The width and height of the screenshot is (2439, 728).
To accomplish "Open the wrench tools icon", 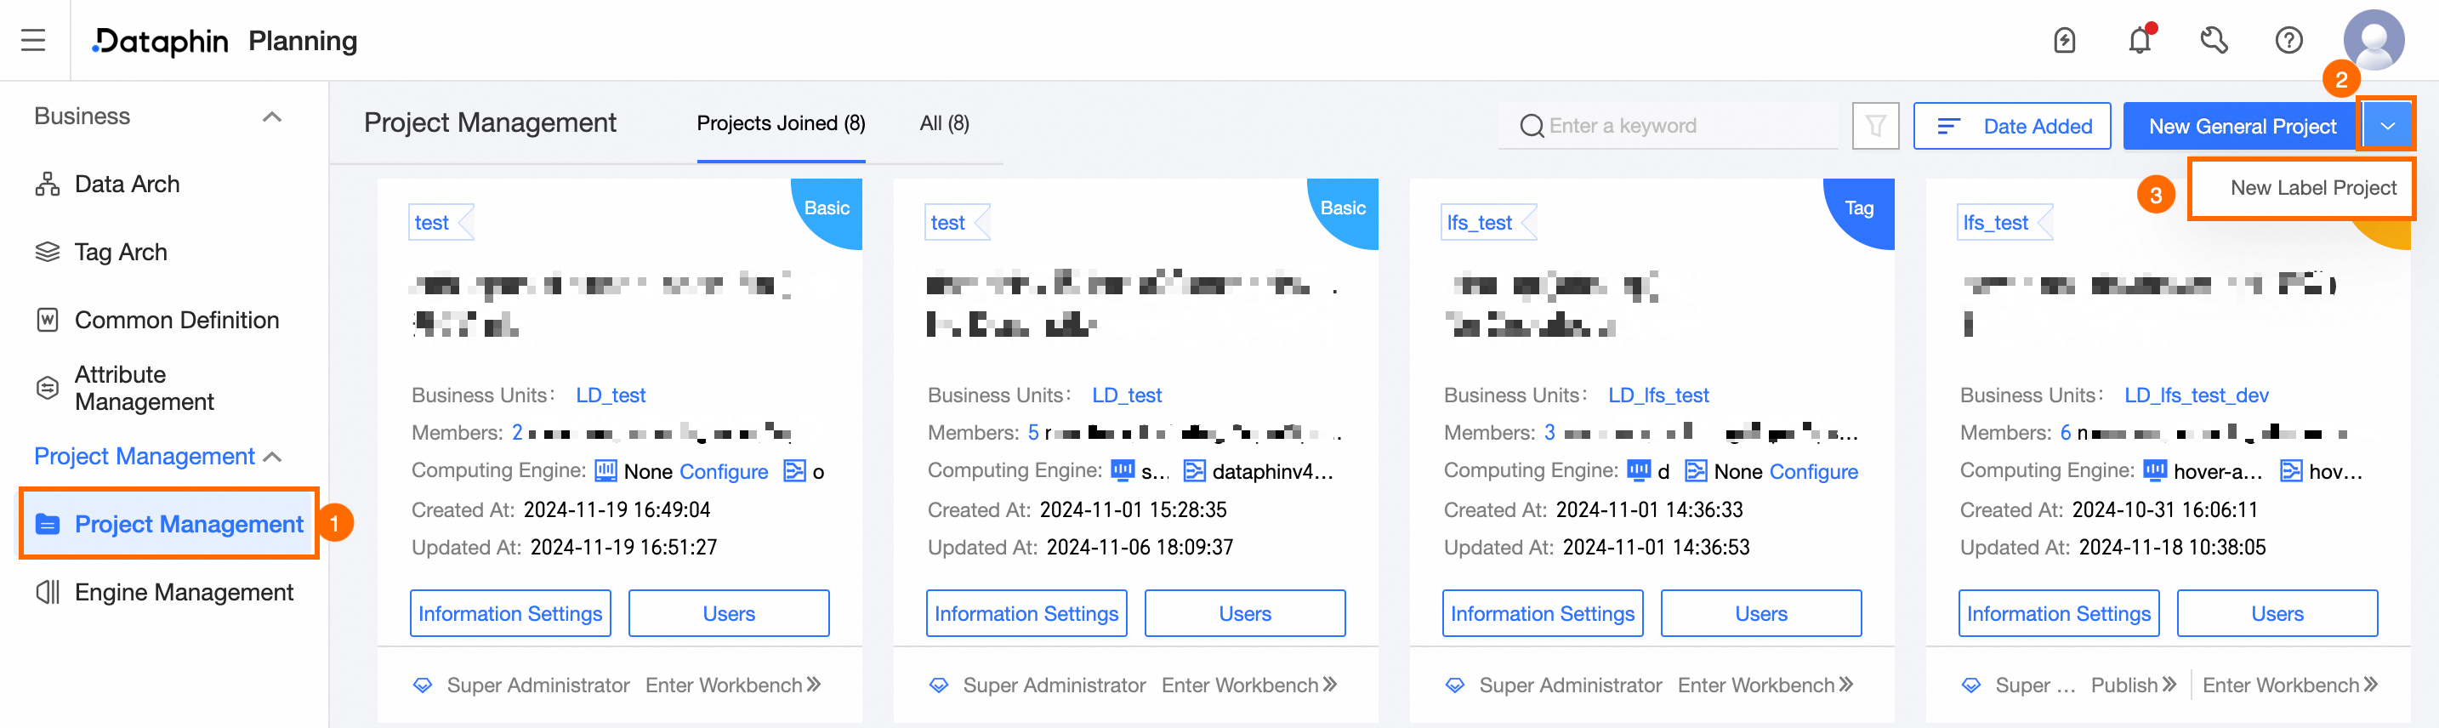I will [2214, 41].
